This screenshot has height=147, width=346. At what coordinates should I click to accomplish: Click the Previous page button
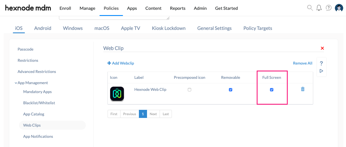pyautogui.click(x=130, y=114)
